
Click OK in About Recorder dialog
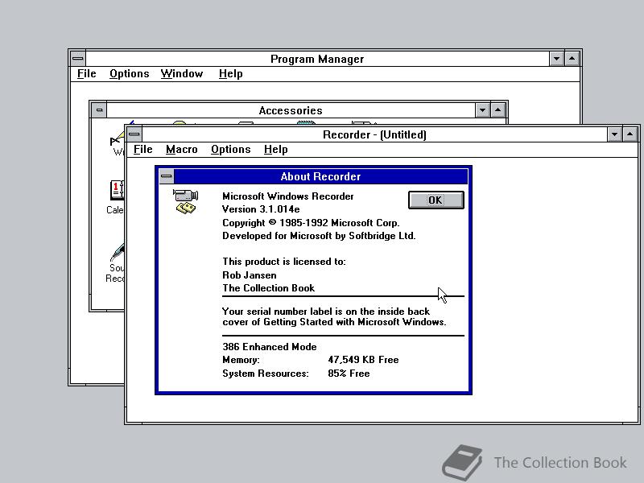click(436, 200)
